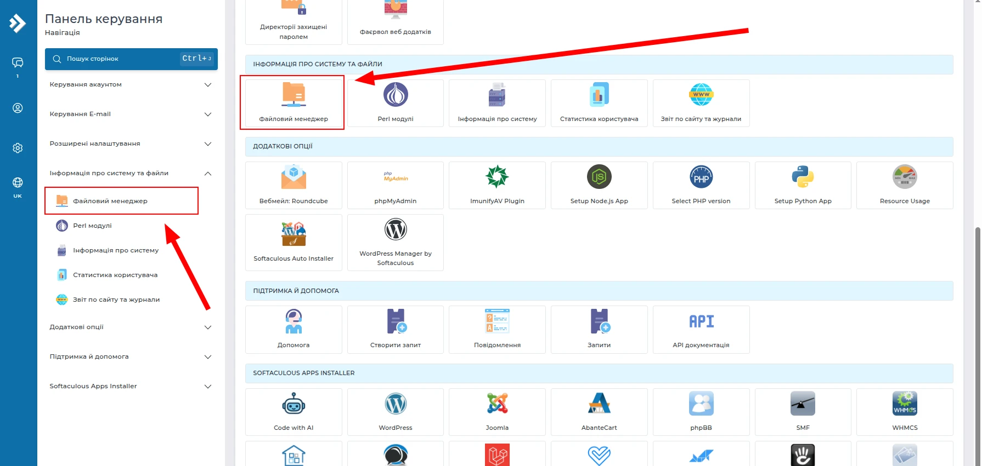Open Директорії захищені паролем tile
Image resolution: width=982 pixels, height=466 pixels.
point(294,22)
